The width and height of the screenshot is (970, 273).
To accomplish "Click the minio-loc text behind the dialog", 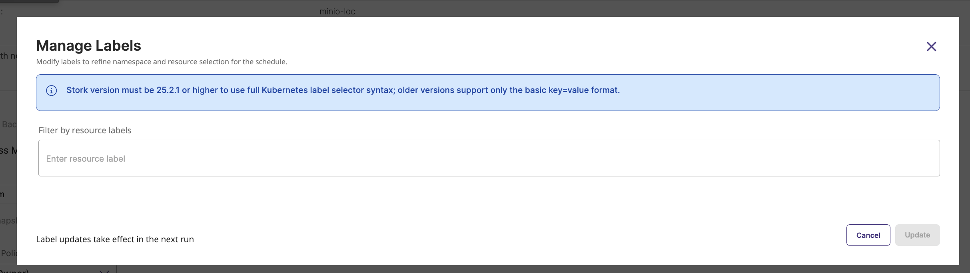I will point(337,12).
